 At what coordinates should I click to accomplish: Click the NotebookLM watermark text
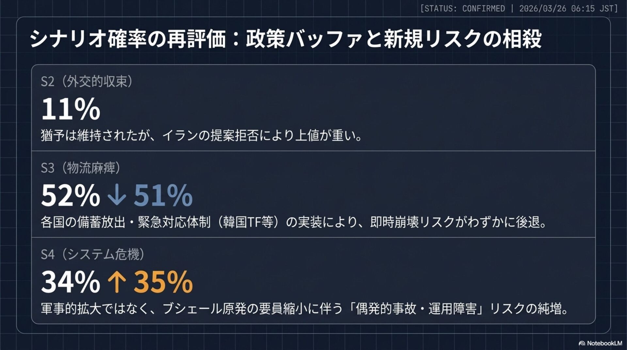click(604, 343)
